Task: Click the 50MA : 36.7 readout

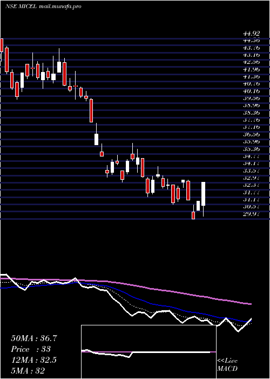Action: pyautogui.click(x=34, y=338)
